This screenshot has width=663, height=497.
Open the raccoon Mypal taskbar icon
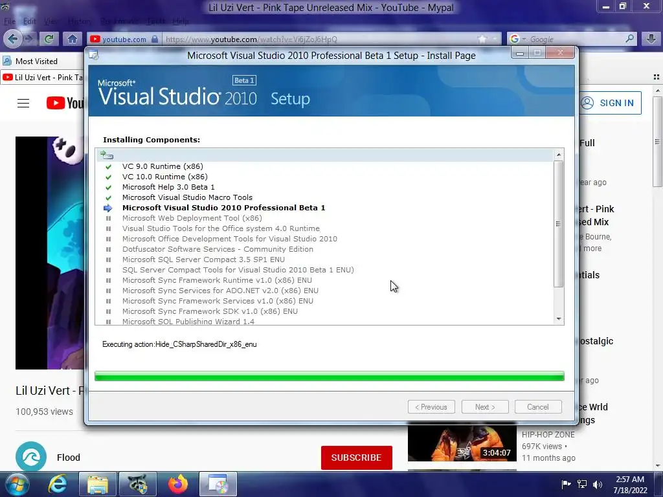[x=138, y=484]
